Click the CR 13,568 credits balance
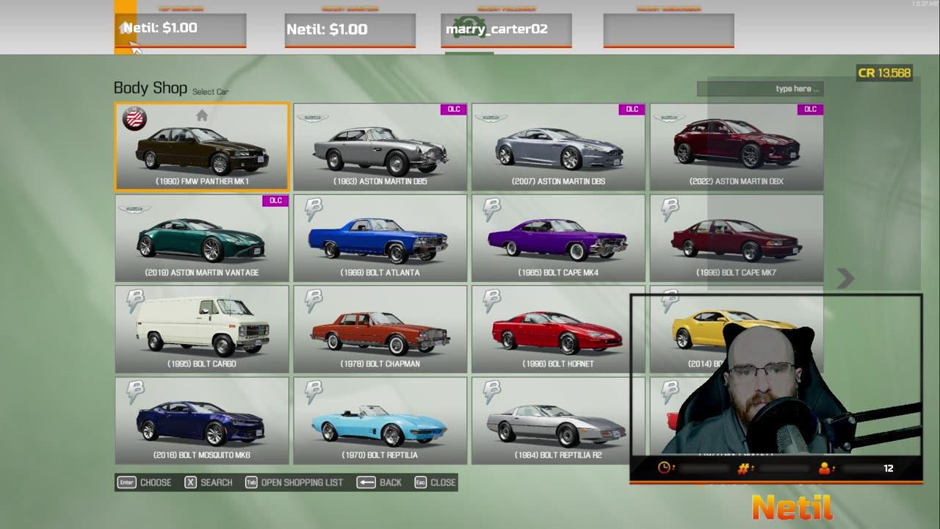The image size is (940, 529). [x=884, y=73]
